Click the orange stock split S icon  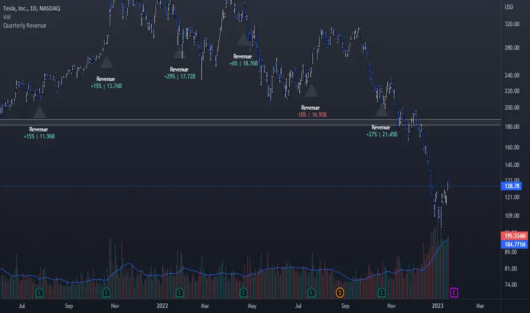coord(339,293)
